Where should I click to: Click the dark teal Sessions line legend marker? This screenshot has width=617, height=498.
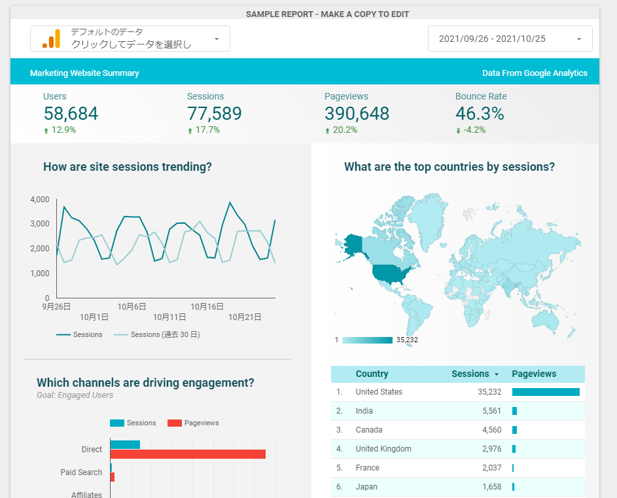click(63, 334)
